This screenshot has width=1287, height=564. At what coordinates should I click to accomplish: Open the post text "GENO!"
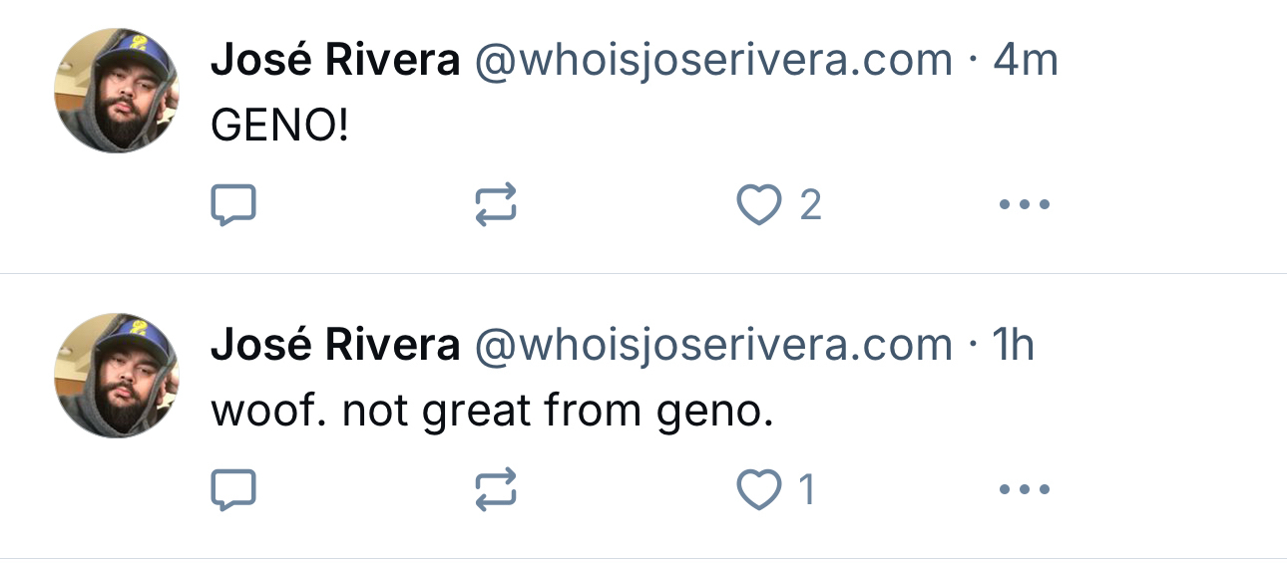pyautogui.click(x=280, y=126)
